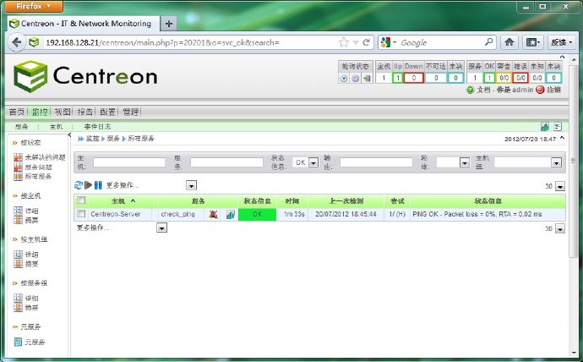Click the blue refresh icon above the table
This screenshot has width=583, height=362.
point(79,185)
